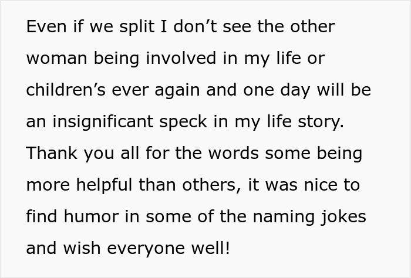Place cursor on the word "naming"
411x278 pixels.
[284, 218]
